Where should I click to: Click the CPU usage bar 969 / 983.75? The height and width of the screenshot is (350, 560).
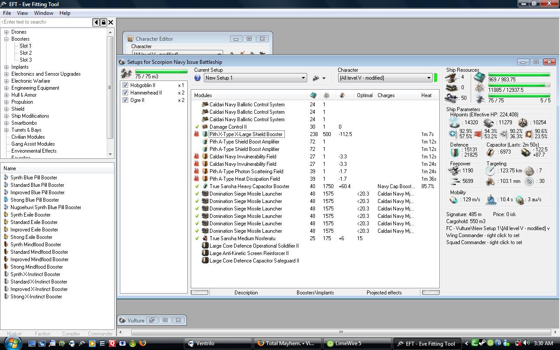pos(519,75)
